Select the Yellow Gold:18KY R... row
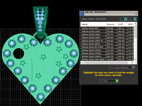142x106 pixels. (107, 41)
